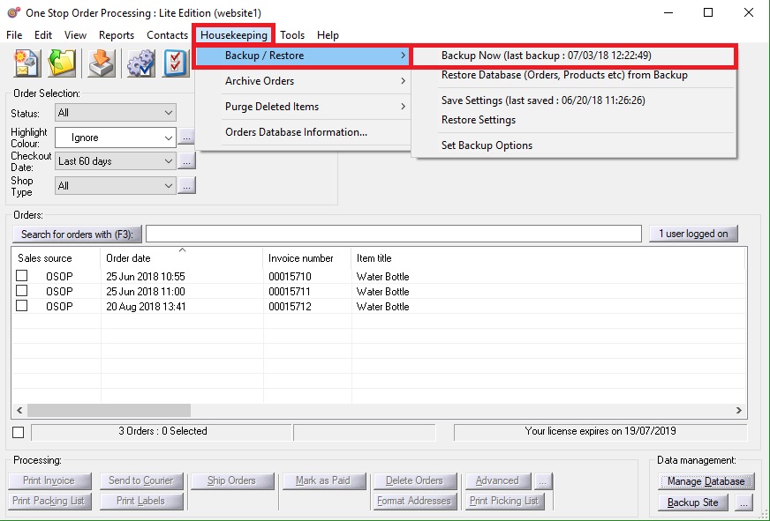The height and width of the screenshot is (521, 770).
Task: Click the app icon in the title bar
Action: click(x=13, y=12)
